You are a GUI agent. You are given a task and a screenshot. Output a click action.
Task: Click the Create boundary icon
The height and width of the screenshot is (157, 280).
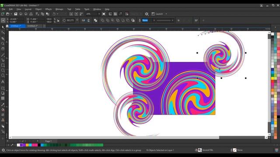[x=133, y=20]
